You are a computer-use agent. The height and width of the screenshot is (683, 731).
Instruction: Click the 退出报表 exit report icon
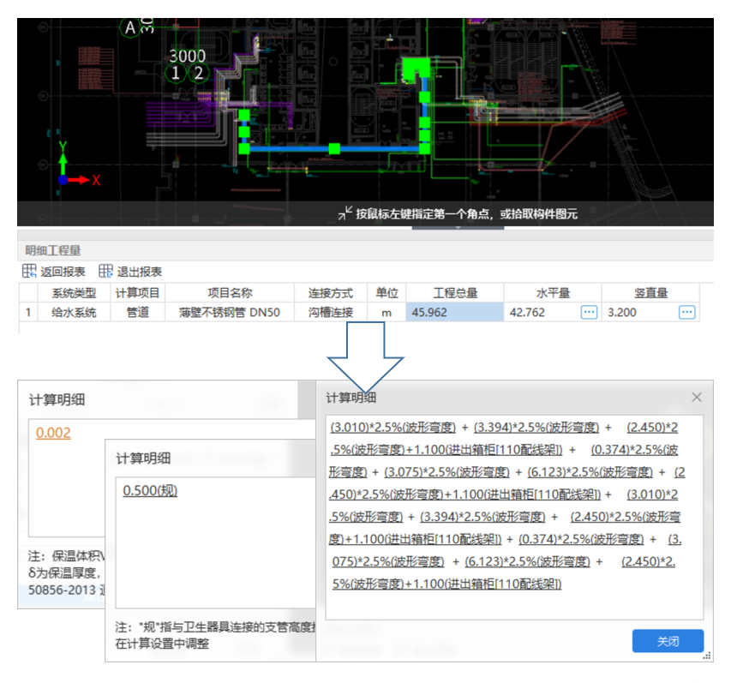pyautogui.click(x=106, y=272)
